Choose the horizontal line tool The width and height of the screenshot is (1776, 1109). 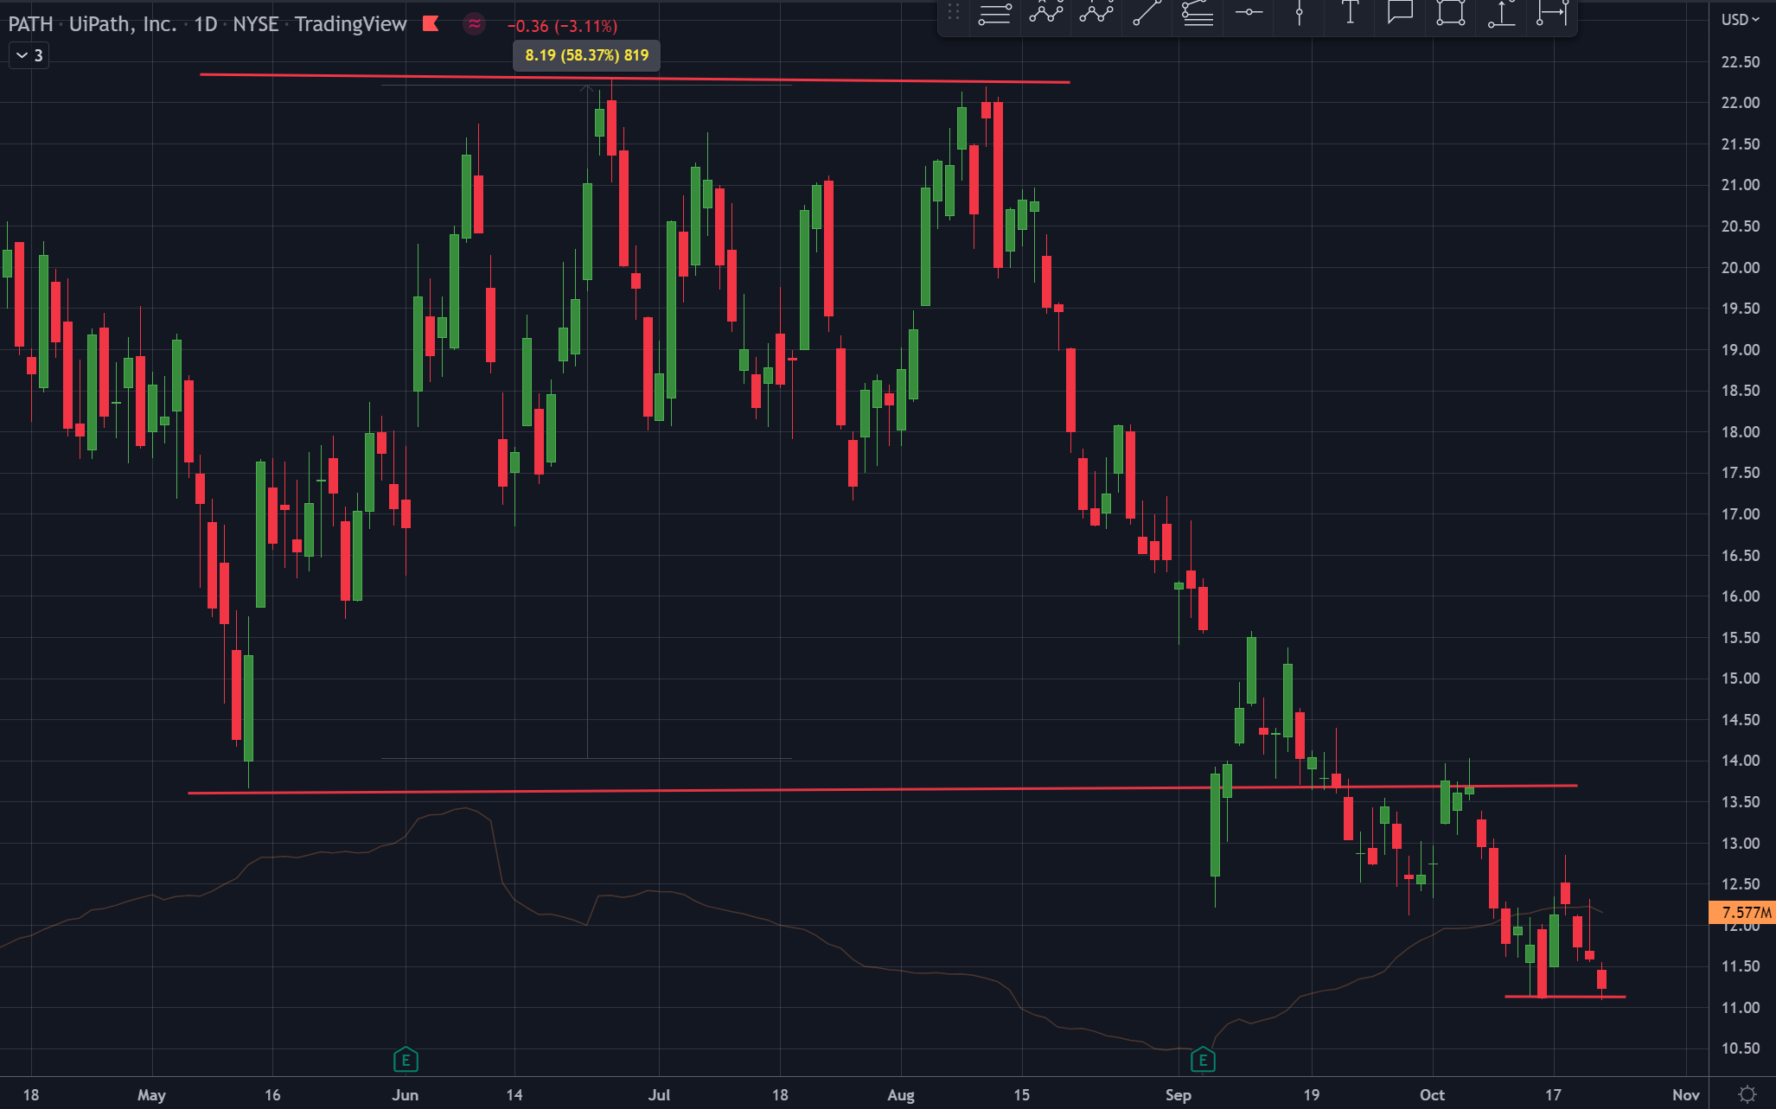click(x=1249, y=13)
